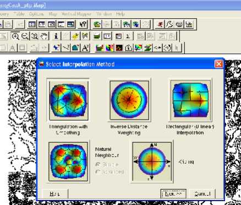Click the New Redistrict window icon
Image resolution: width=241 pixels, height=205 pixels.
coord(71,24)
